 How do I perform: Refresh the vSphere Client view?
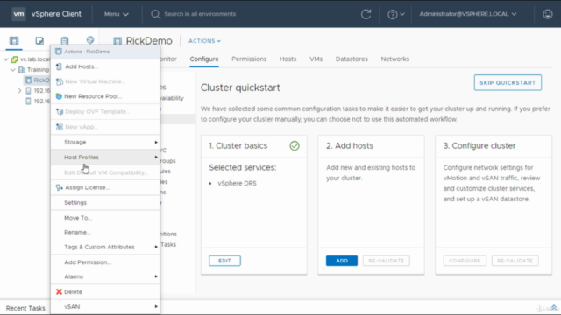point(366,14)
